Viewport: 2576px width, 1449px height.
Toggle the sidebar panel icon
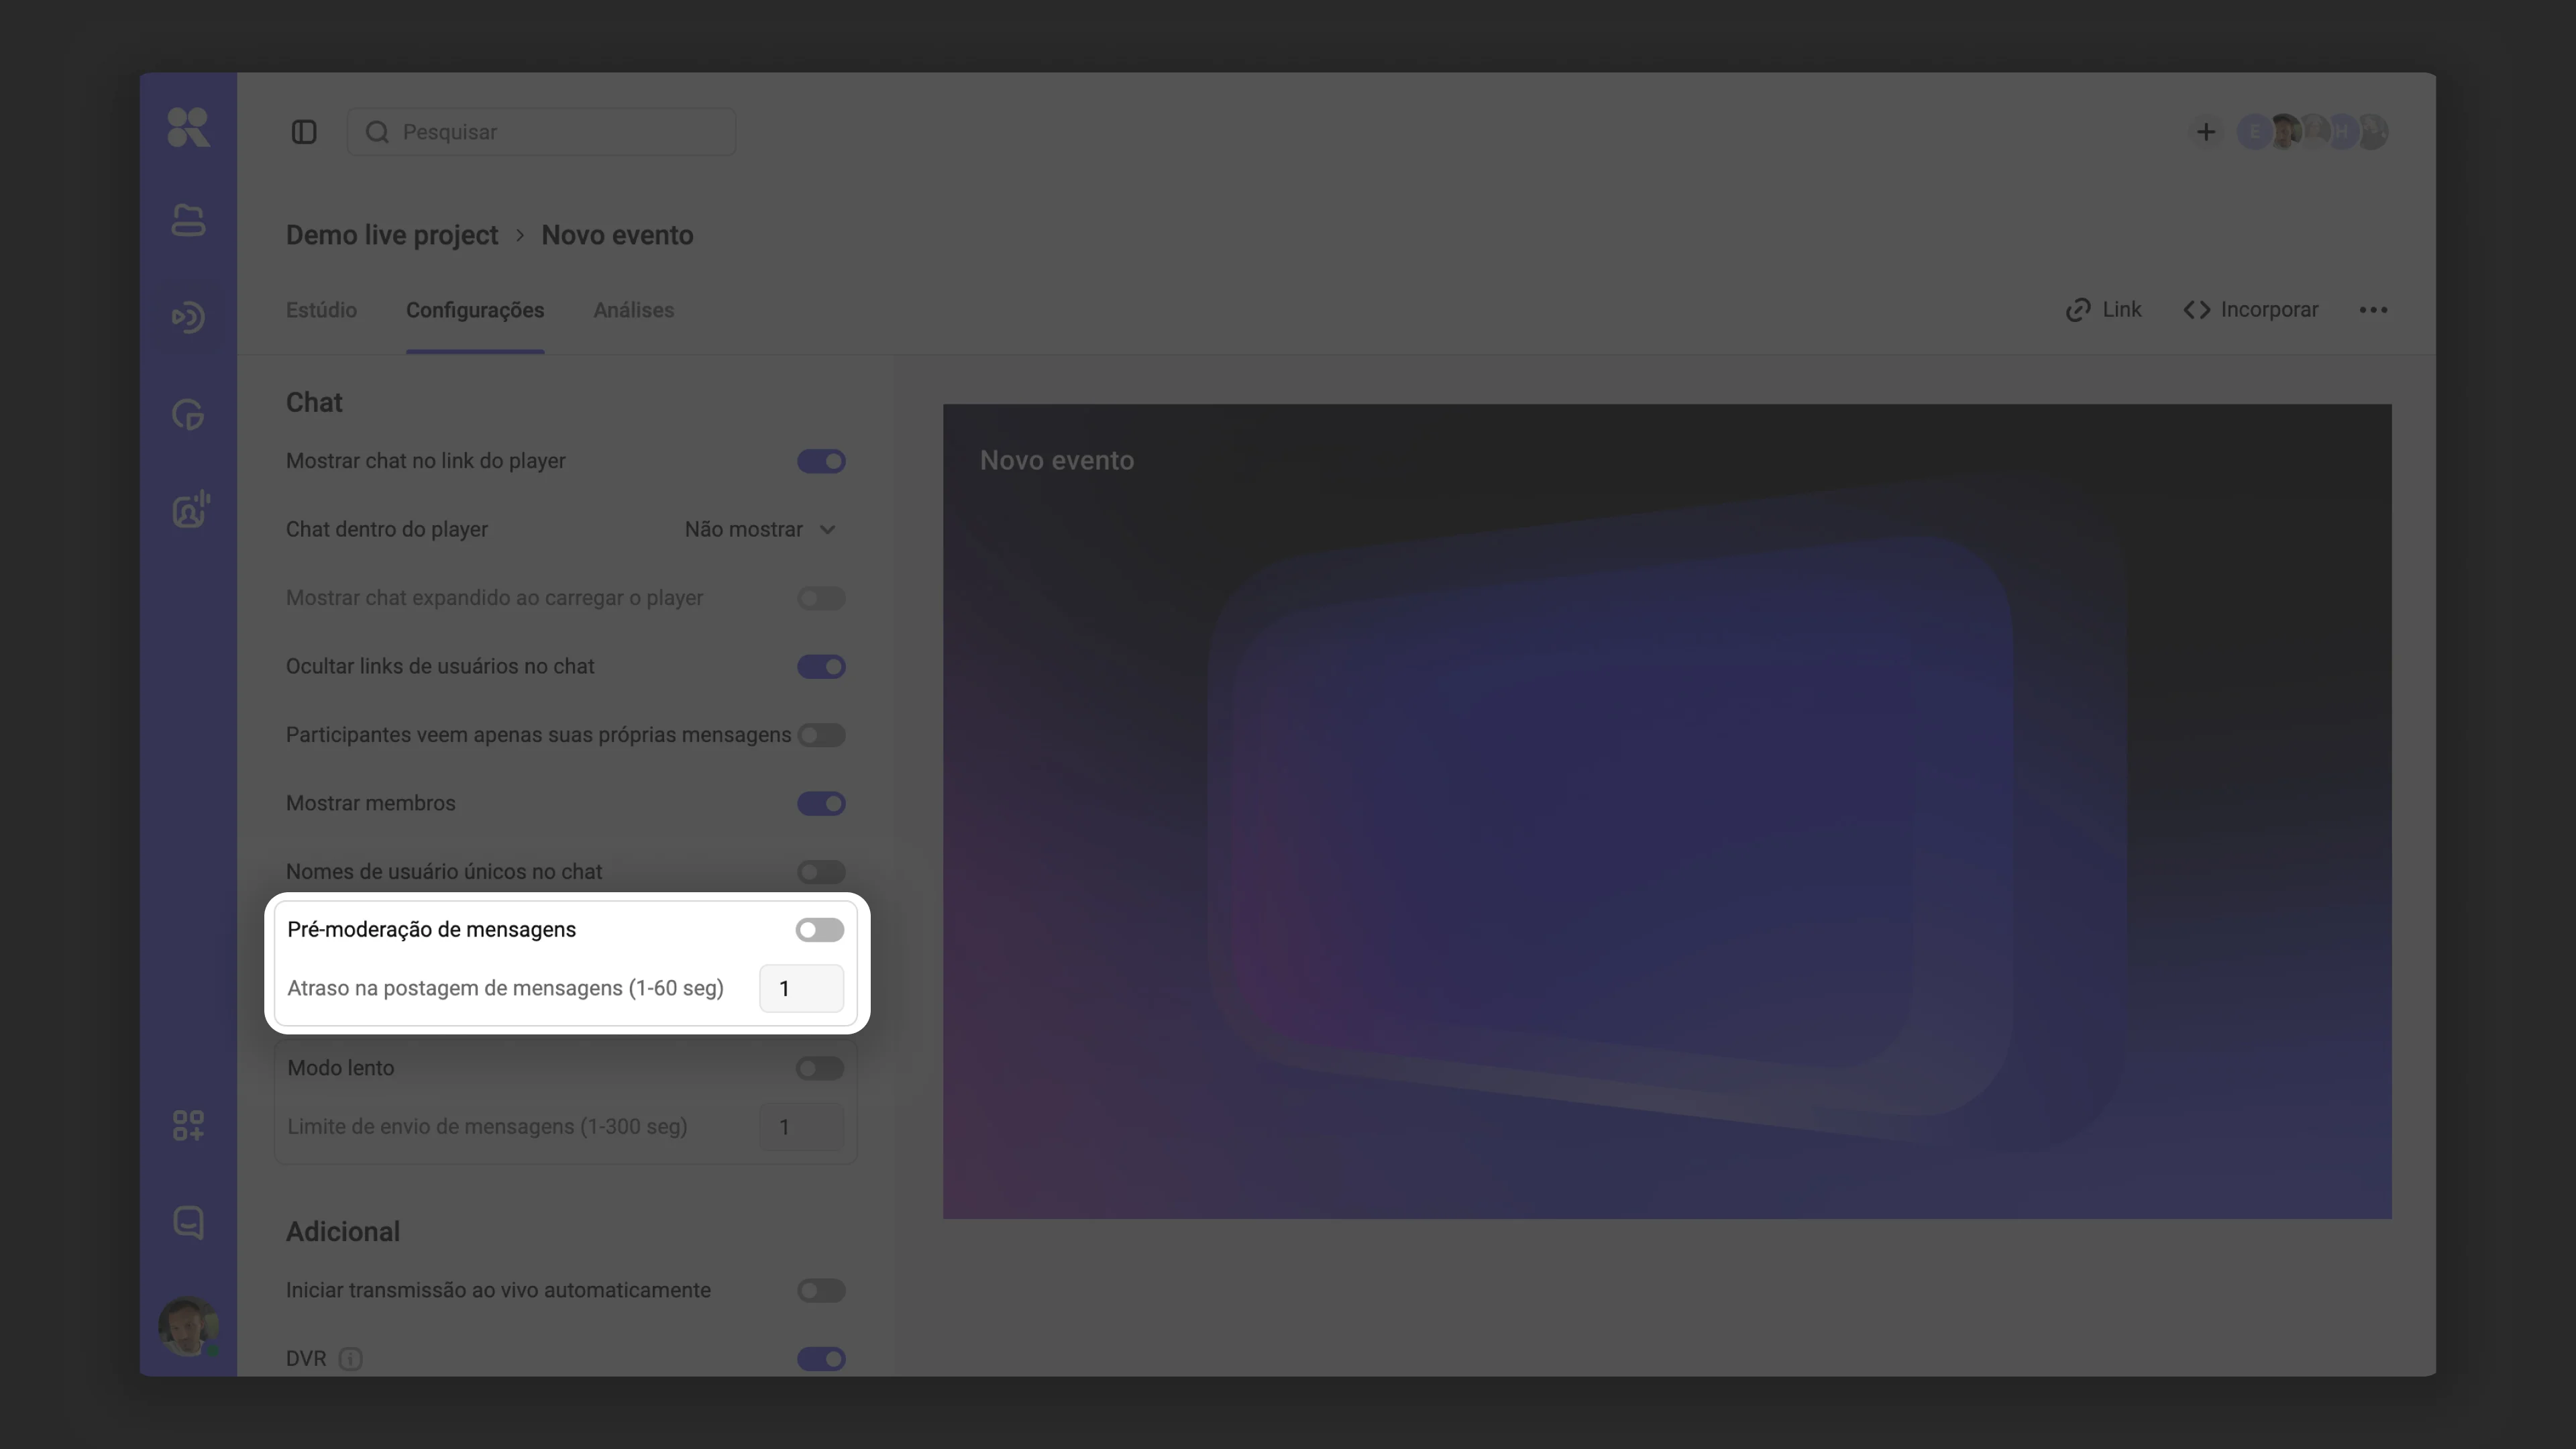point(304,132)
